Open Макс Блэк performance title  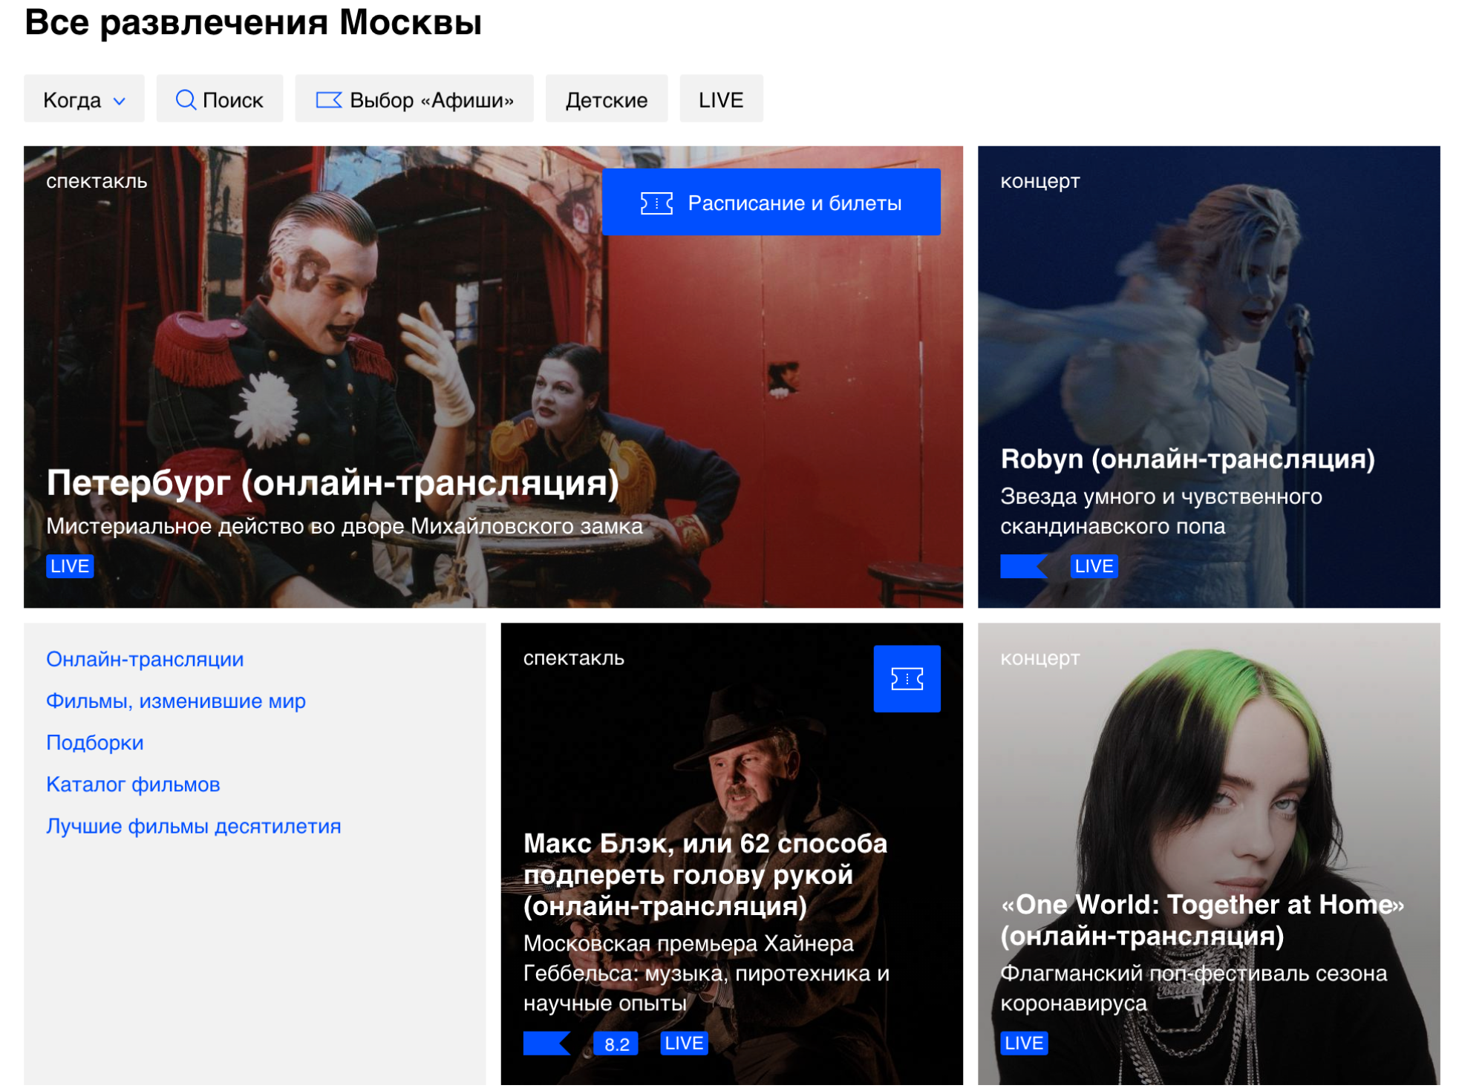pos(705,874)
